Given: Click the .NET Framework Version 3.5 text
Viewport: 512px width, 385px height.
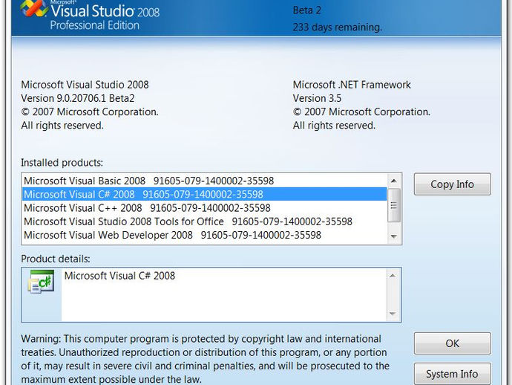Looking at the screenshot, I should pos(317,98).
